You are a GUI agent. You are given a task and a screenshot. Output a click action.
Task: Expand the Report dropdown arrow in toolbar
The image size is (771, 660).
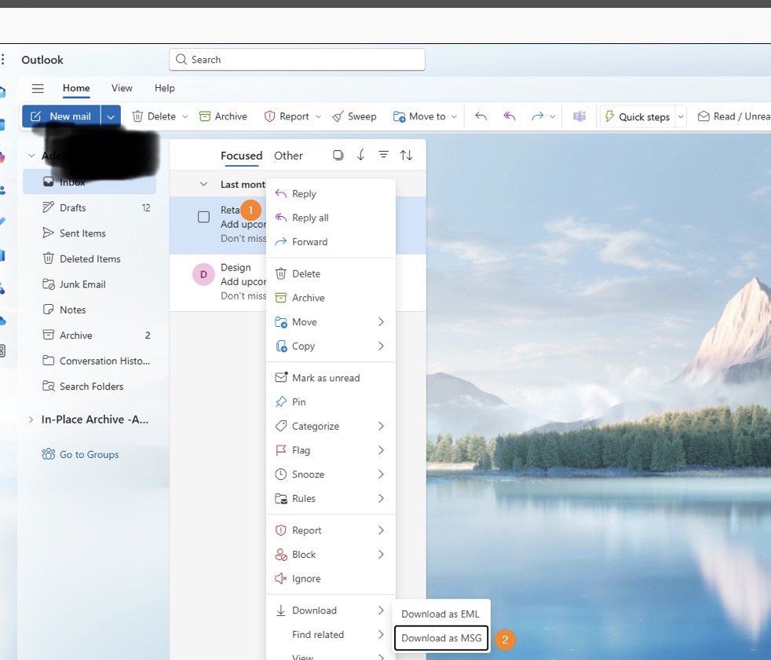tap(318, 117)
